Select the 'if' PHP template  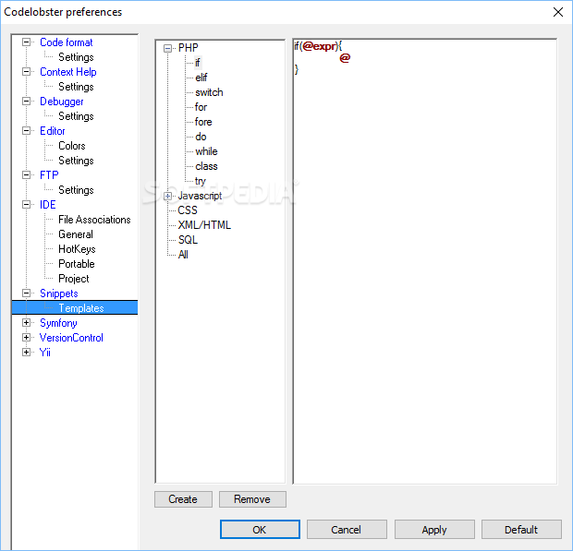tap(198, 63)
